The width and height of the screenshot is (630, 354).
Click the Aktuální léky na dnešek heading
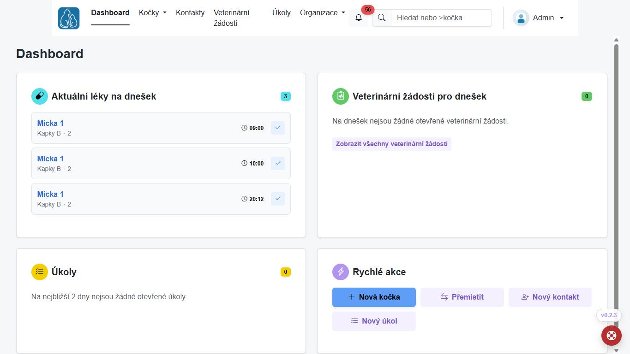pos(104,96)
